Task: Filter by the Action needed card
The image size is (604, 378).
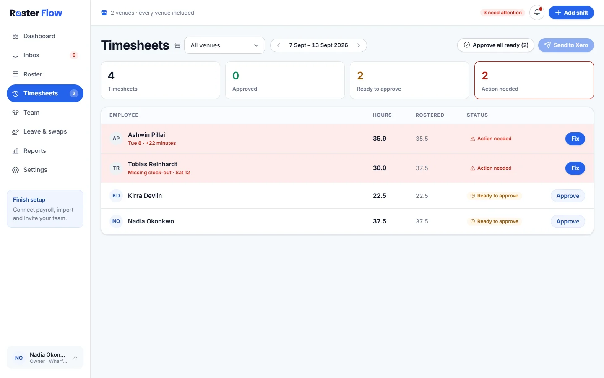Action: coord(534,80)
